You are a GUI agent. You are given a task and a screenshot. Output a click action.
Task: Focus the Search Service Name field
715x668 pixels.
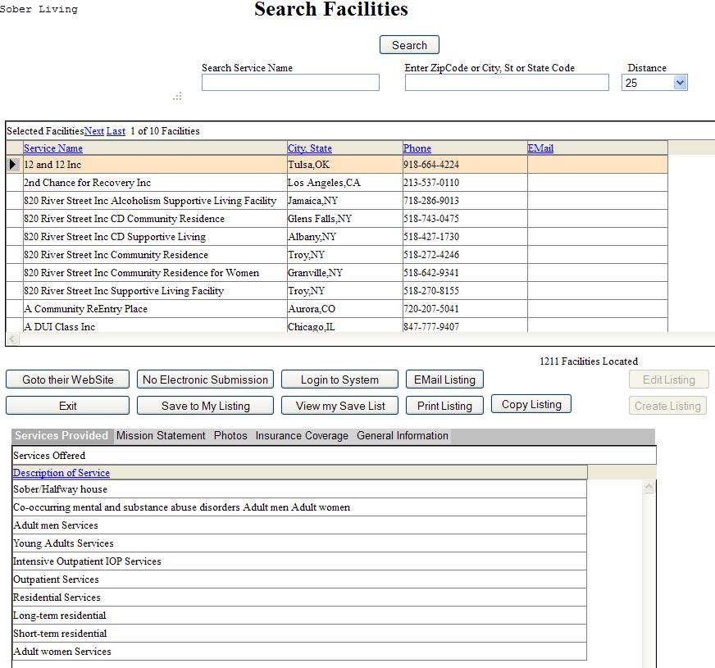290,83
